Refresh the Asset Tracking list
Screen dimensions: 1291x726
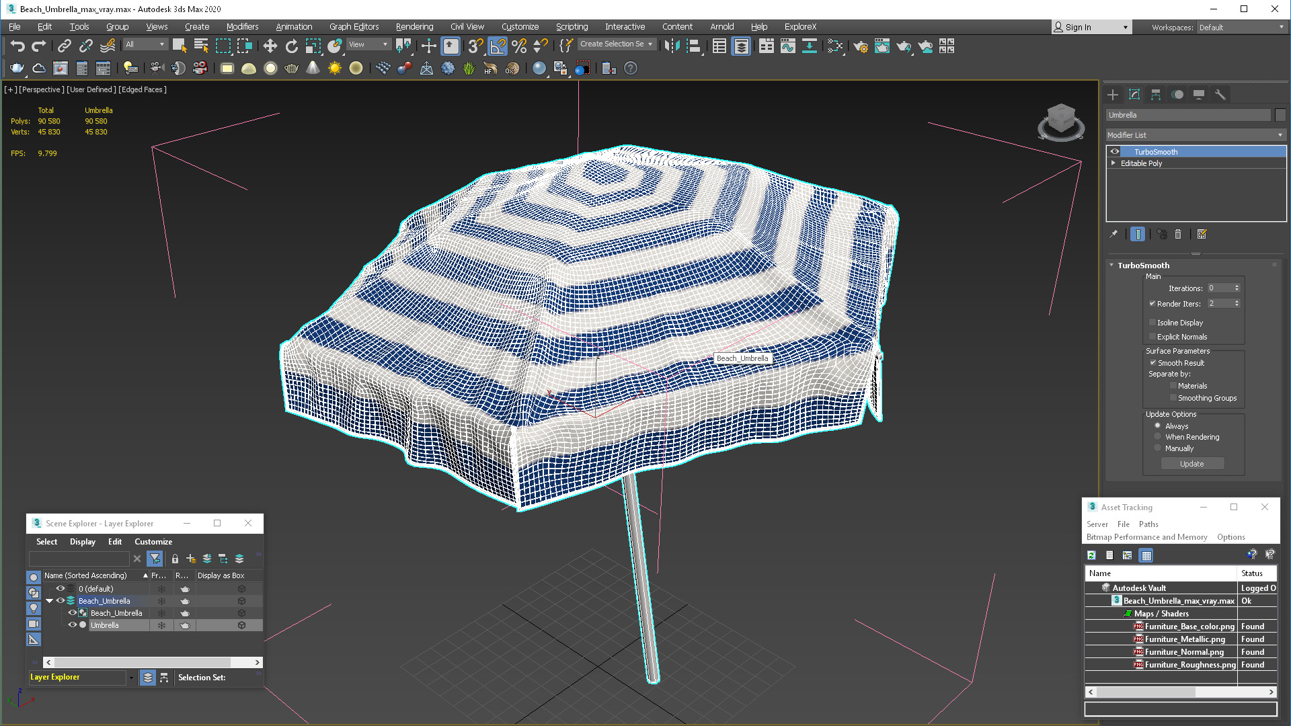1091,555
